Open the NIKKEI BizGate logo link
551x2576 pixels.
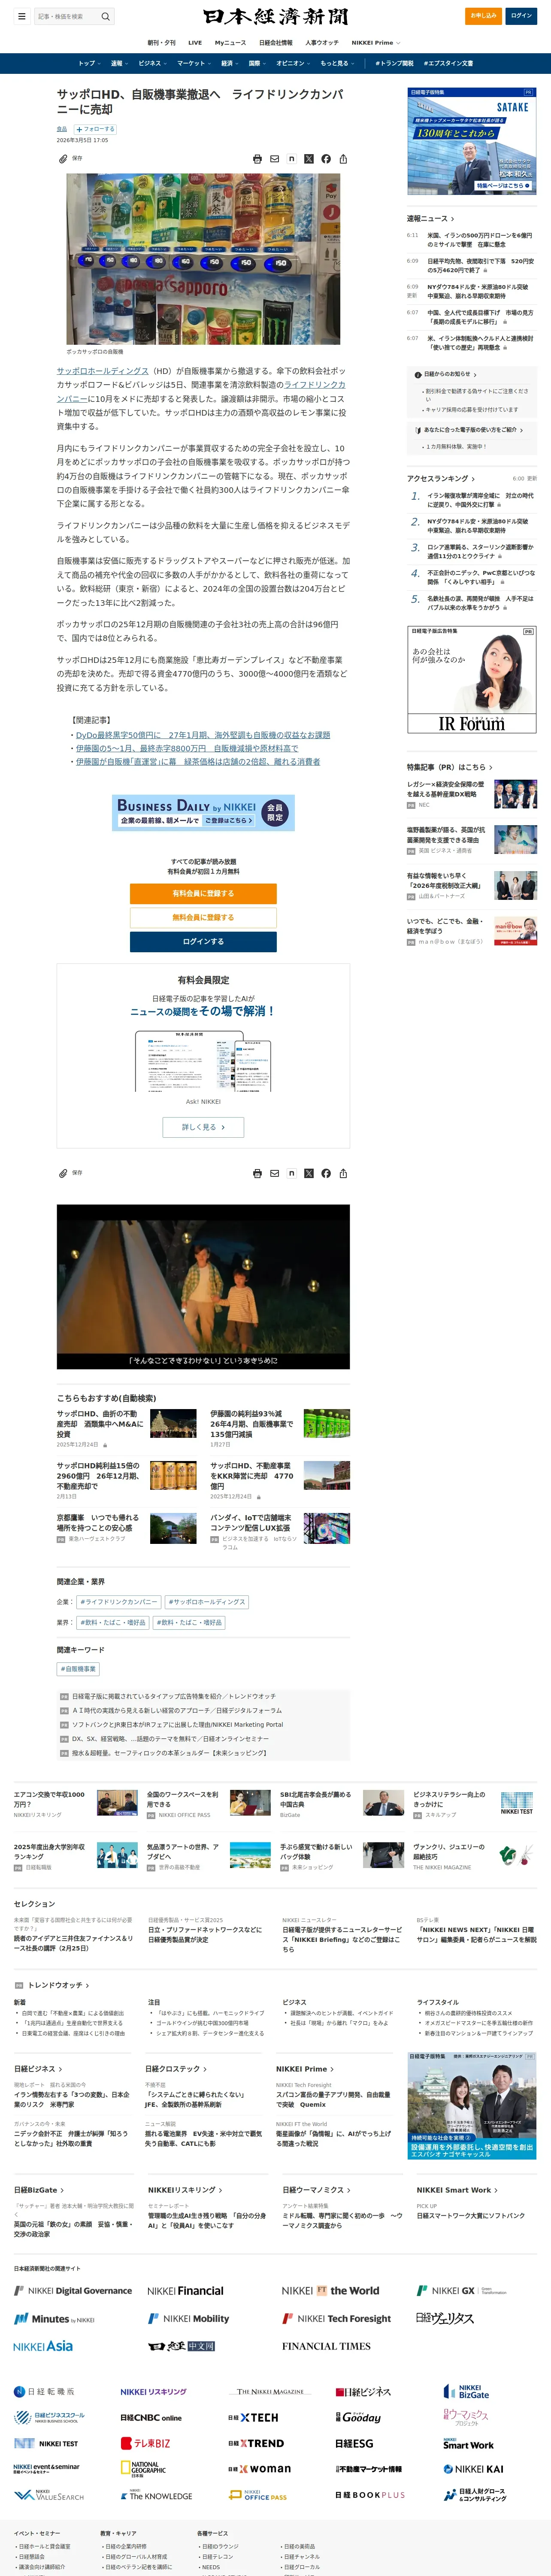coord(467,2391)
